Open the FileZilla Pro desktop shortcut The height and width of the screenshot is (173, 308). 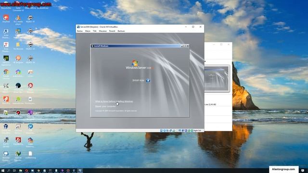[x=18, y=141]
